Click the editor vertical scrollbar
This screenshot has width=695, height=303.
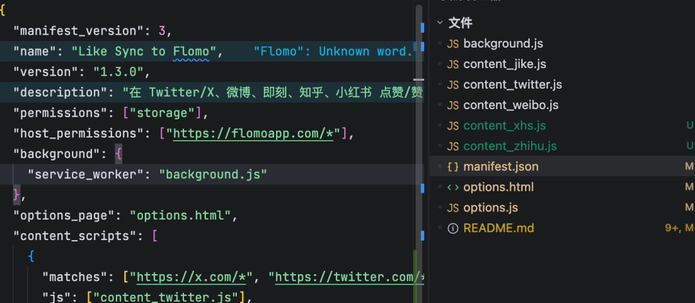tap(418, 128)
